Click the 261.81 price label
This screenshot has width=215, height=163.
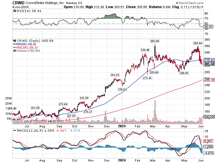(x=115, y=75)
